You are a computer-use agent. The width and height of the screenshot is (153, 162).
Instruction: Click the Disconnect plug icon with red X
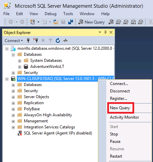click(36, 40)
